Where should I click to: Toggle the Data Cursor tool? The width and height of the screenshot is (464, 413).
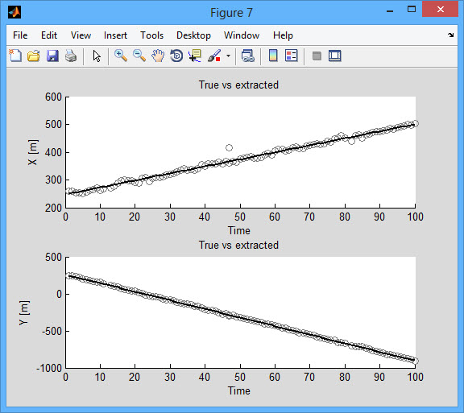tap(195, 56)
